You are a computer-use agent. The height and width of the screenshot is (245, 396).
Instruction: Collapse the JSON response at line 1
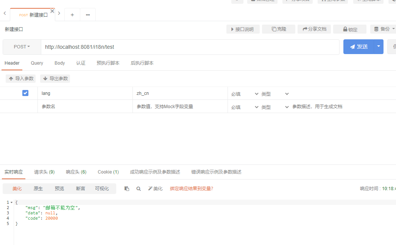click(x=11, y=202)
